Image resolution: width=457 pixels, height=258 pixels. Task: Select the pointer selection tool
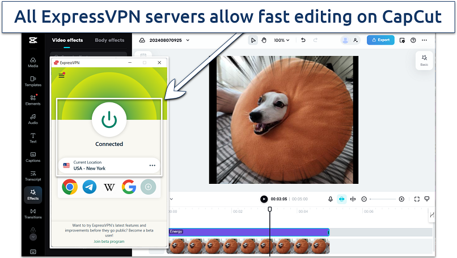point(253,40)
